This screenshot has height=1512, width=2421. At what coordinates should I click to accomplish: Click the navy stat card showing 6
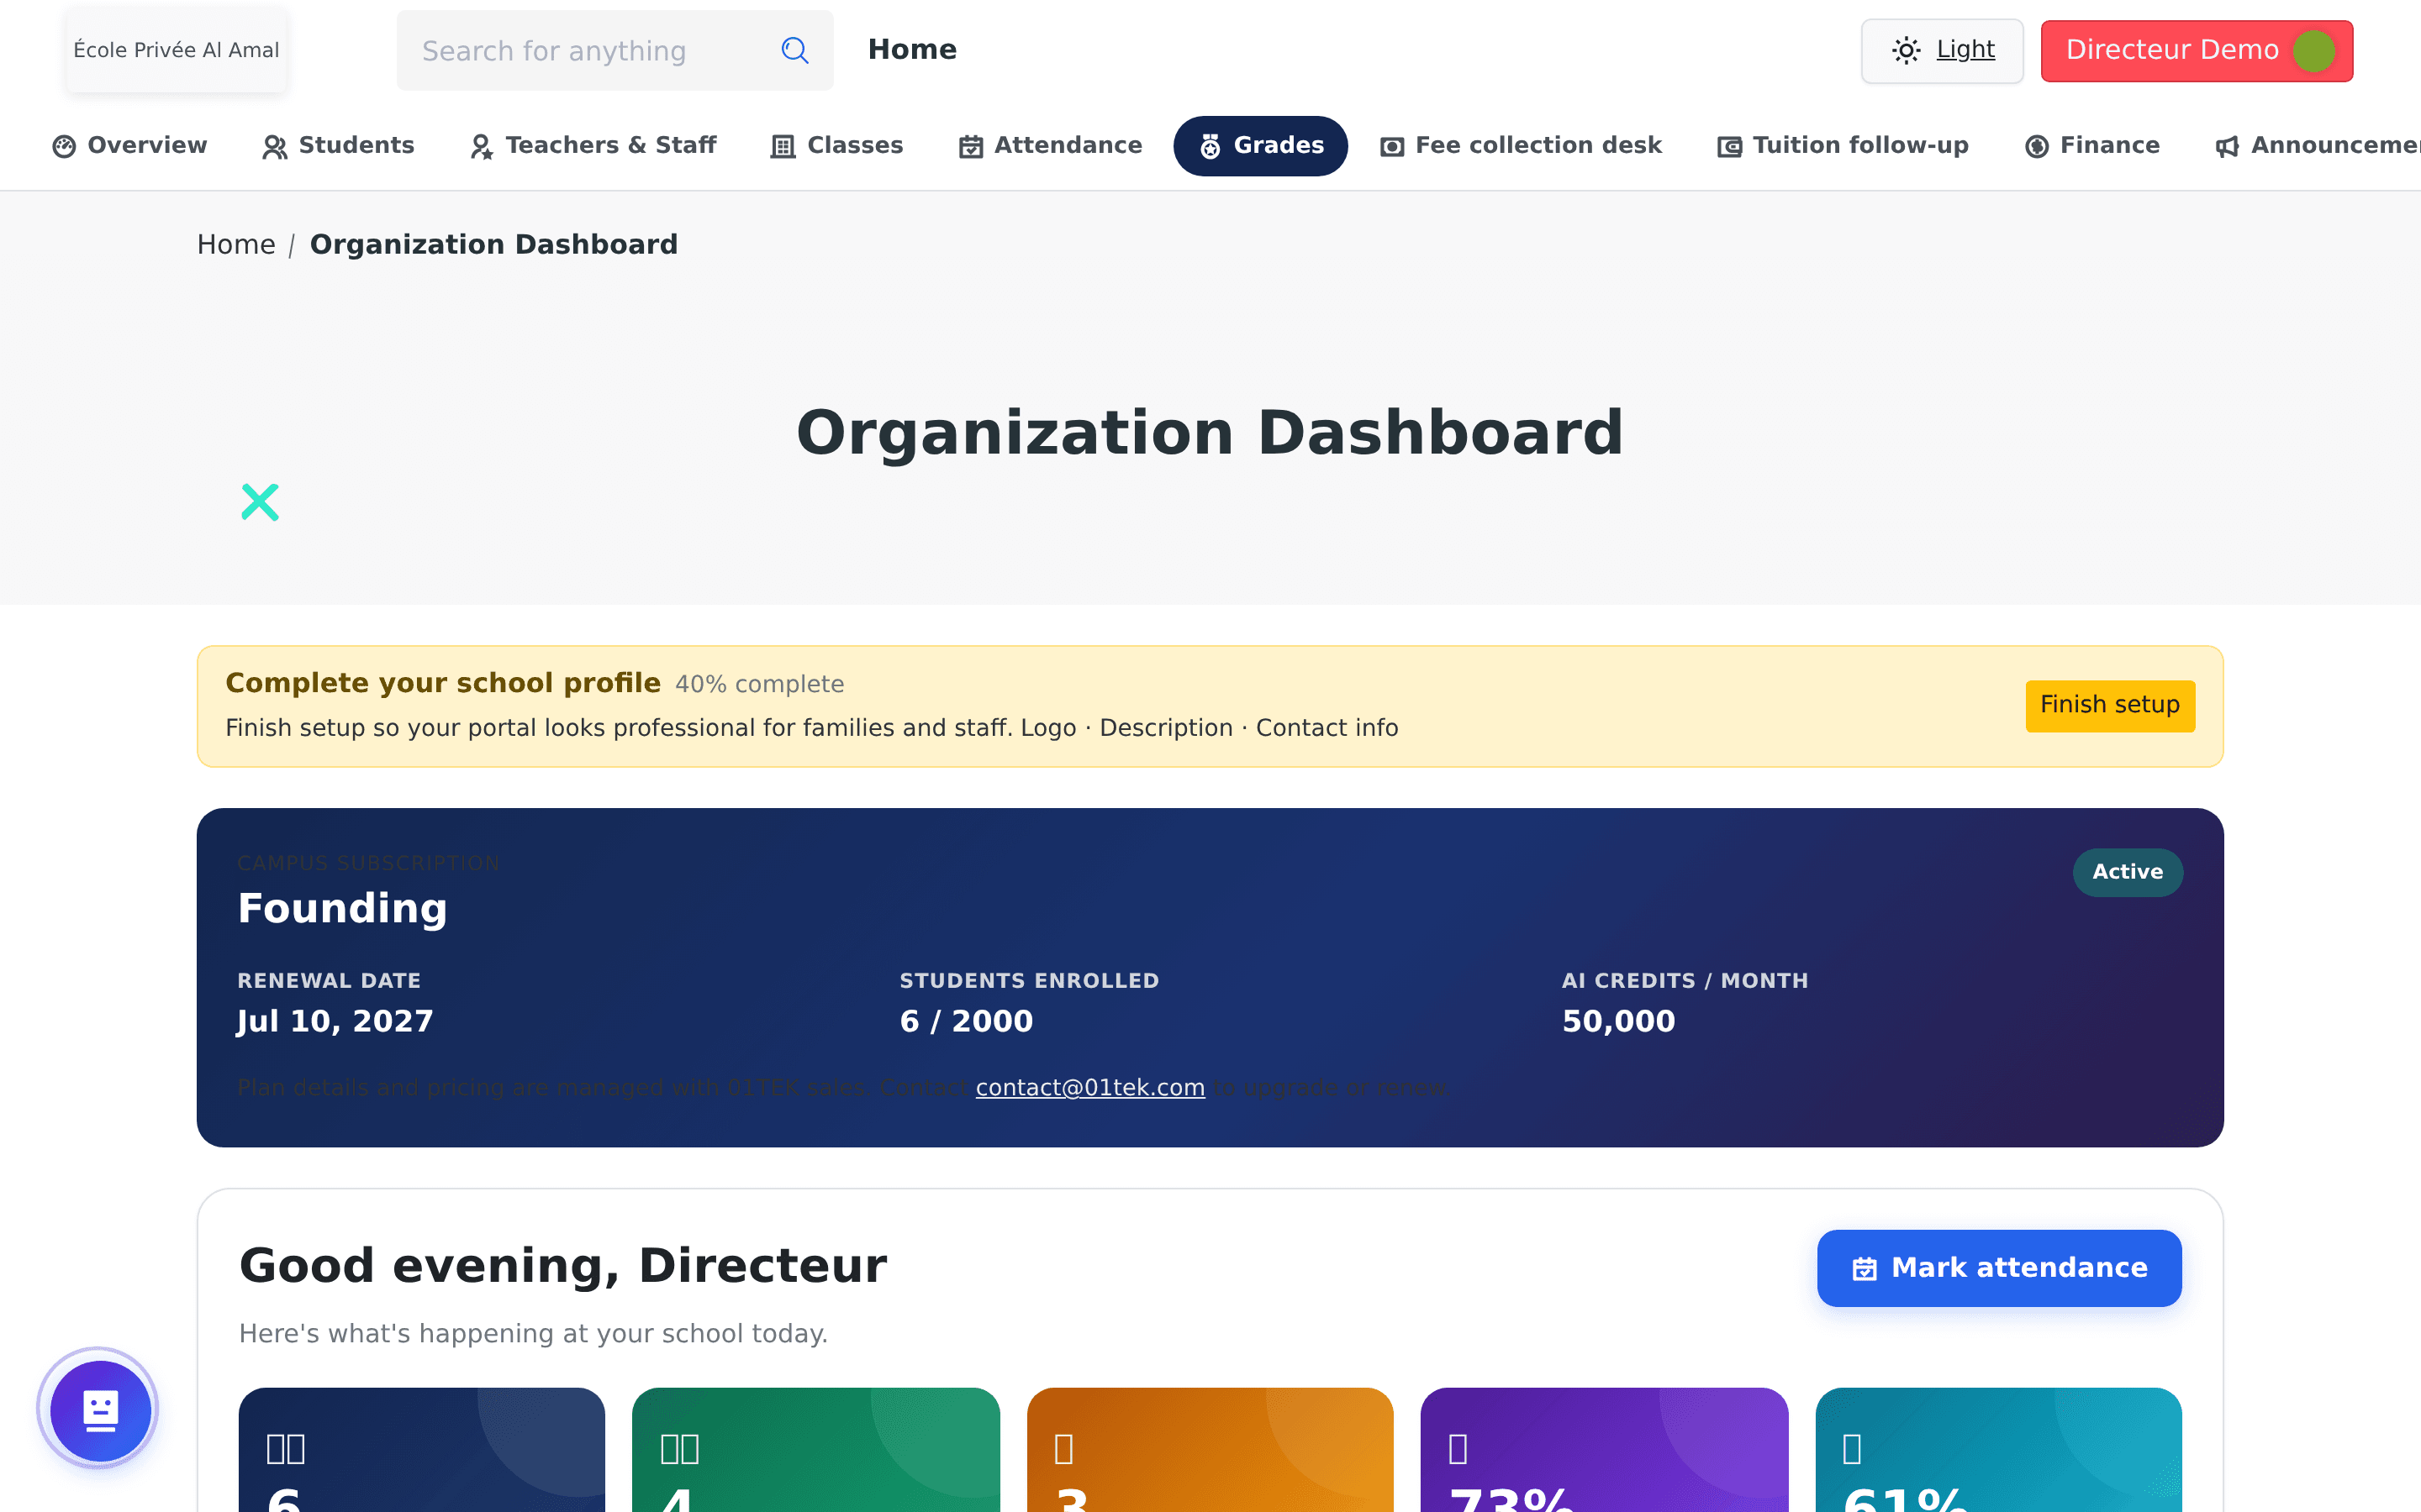click(x=422, y=1450)
